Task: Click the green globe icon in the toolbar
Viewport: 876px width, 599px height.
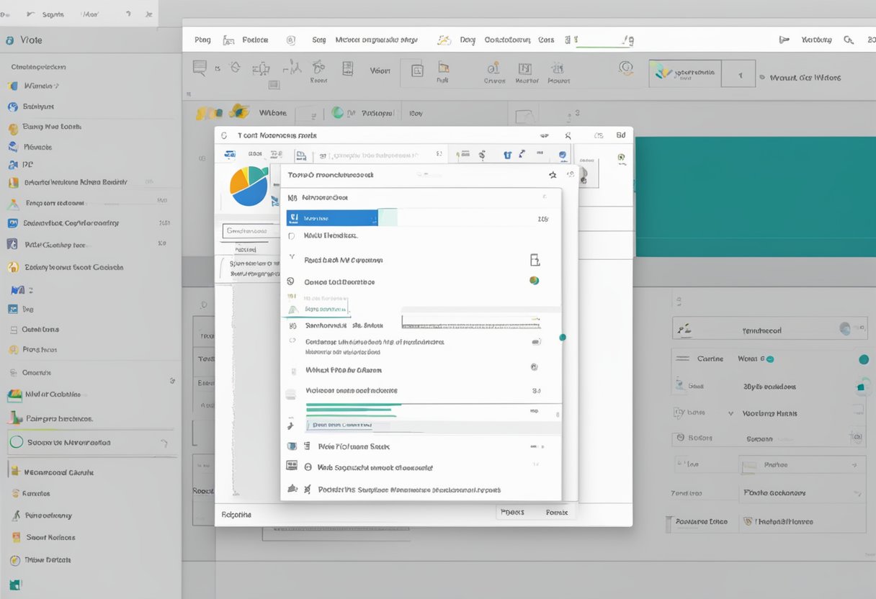Action: [337, 113]
